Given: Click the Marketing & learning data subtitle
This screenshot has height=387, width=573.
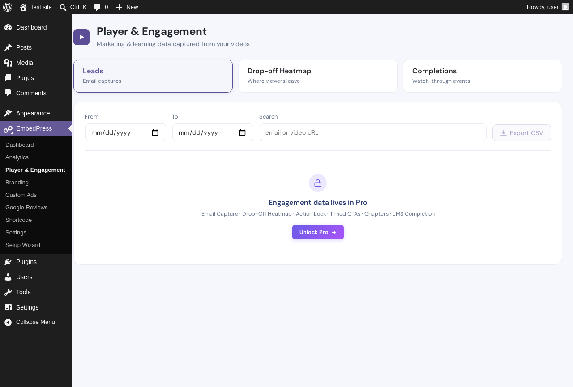Looking at the screenshot, I should tap(173, 44).
